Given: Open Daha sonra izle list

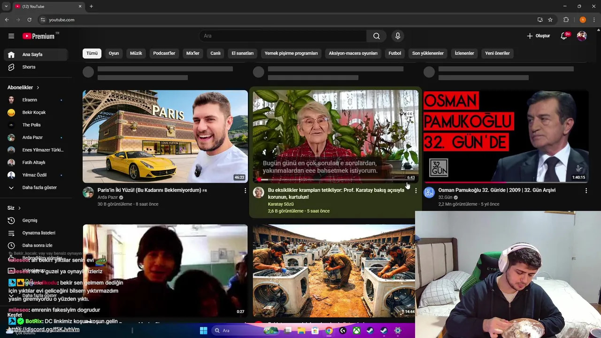Looking at the screenshot, I should (36, 246).
